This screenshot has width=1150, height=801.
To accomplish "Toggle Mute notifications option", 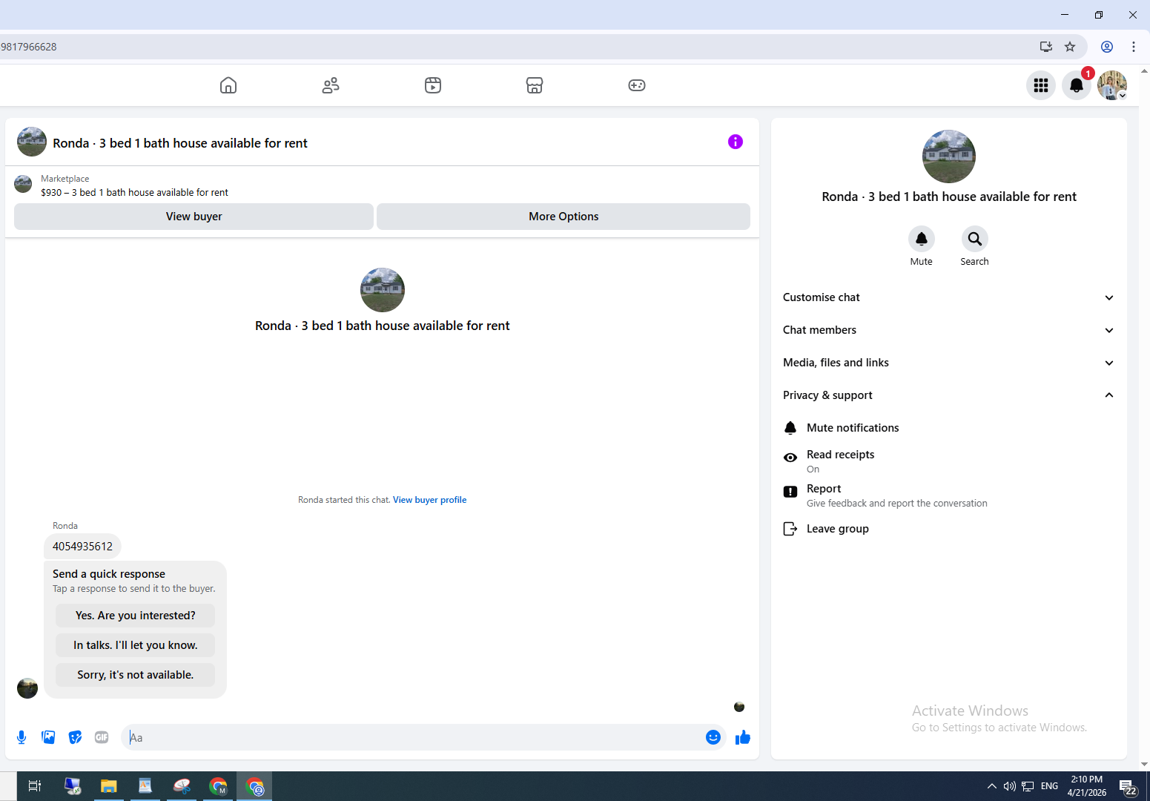I will pyautogui.click(x=949, y=428).
